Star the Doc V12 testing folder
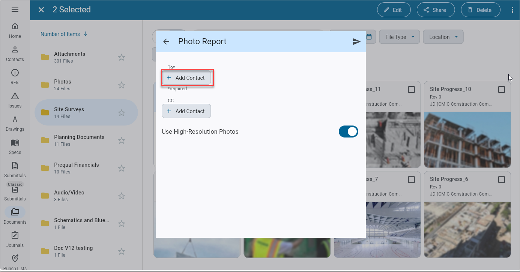This screenshot has height=272, width=520. 122,251
